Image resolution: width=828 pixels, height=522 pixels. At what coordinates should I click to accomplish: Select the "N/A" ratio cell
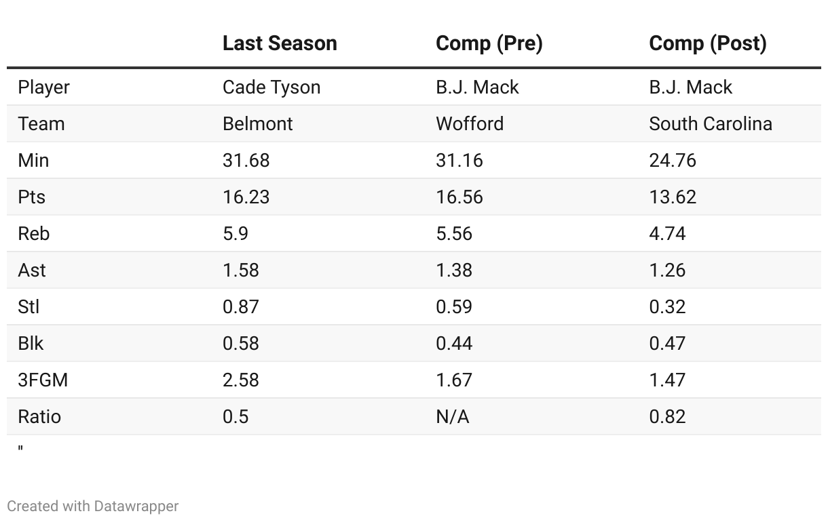point(452,417)
